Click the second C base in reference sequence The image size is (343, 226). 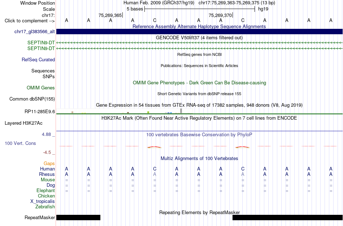point(243,21)
